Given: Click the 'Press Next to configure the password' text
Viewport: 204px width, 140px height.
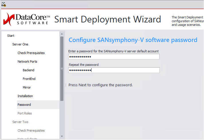Looking at the screenshot, I should pos(100,85).
